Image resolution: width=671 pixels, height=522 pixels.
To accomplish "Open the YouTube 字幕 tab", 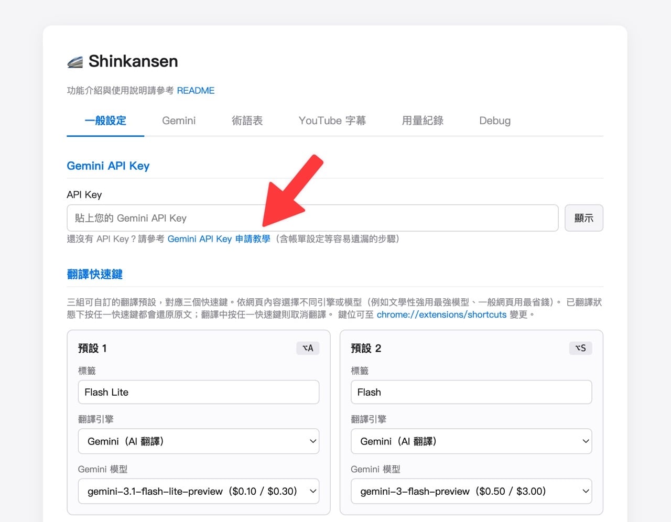I will click(x=332, y=121).
